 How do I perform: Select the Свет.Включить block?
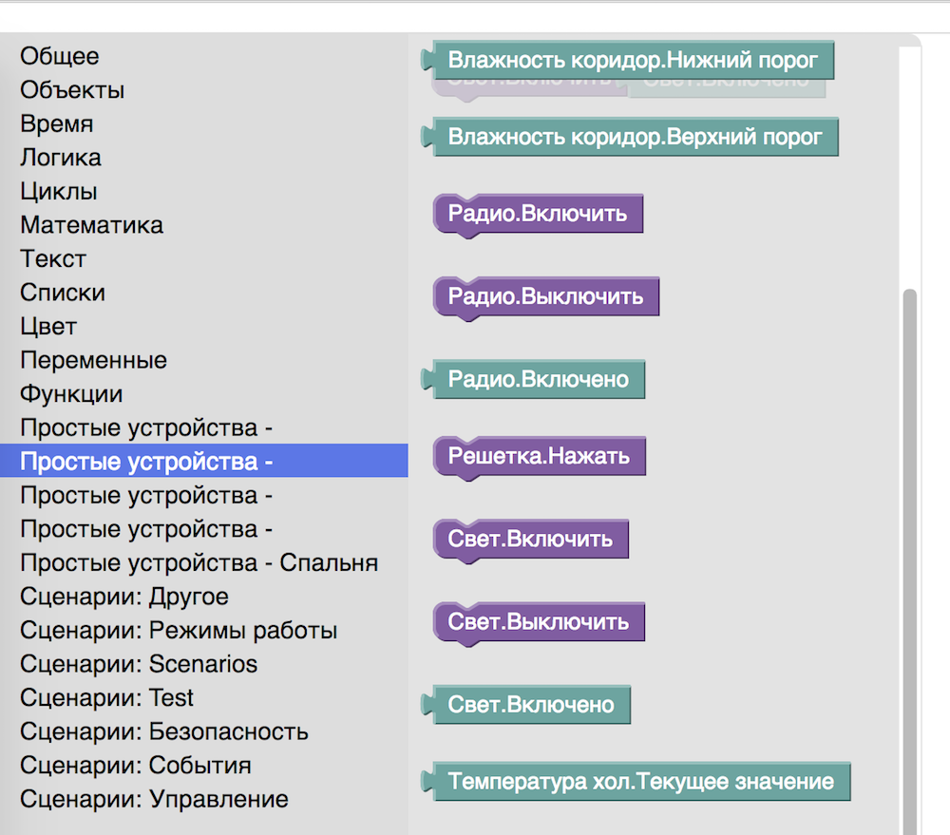530,539
